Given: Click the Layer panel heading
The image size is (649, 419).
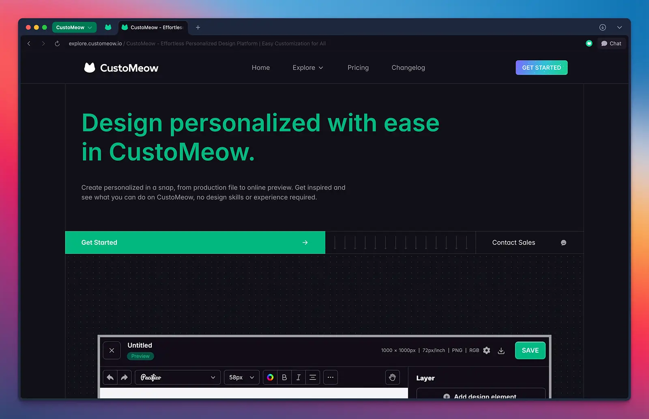Looking at the screenshot, I should coord(425,378).
